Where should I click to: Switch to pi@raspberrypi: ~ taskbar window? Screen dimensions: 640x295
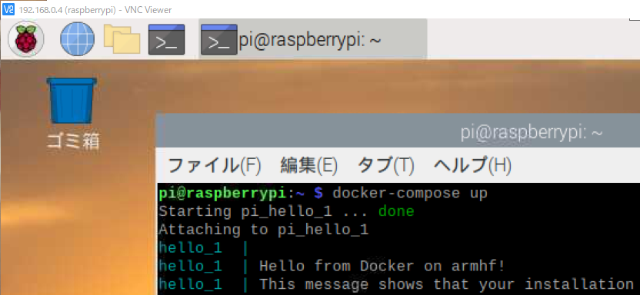[312, 39]
